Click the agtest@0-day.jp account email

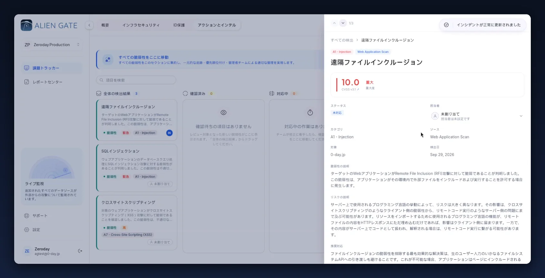click(47, 254)
